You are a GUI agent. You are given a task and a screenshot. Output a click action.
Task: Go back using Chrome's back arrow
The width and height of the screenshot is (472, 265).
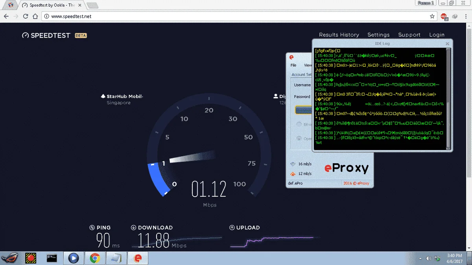pyautogui.click(x=6, y=16)
